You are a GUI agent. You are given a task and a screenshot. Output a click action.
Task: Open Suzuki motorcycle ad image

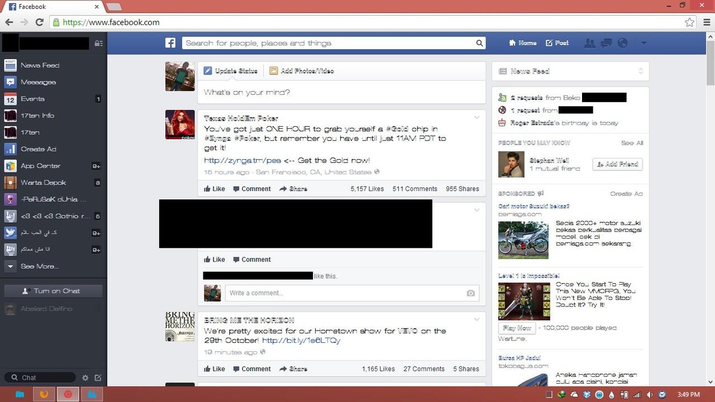[x=523, y=240]
